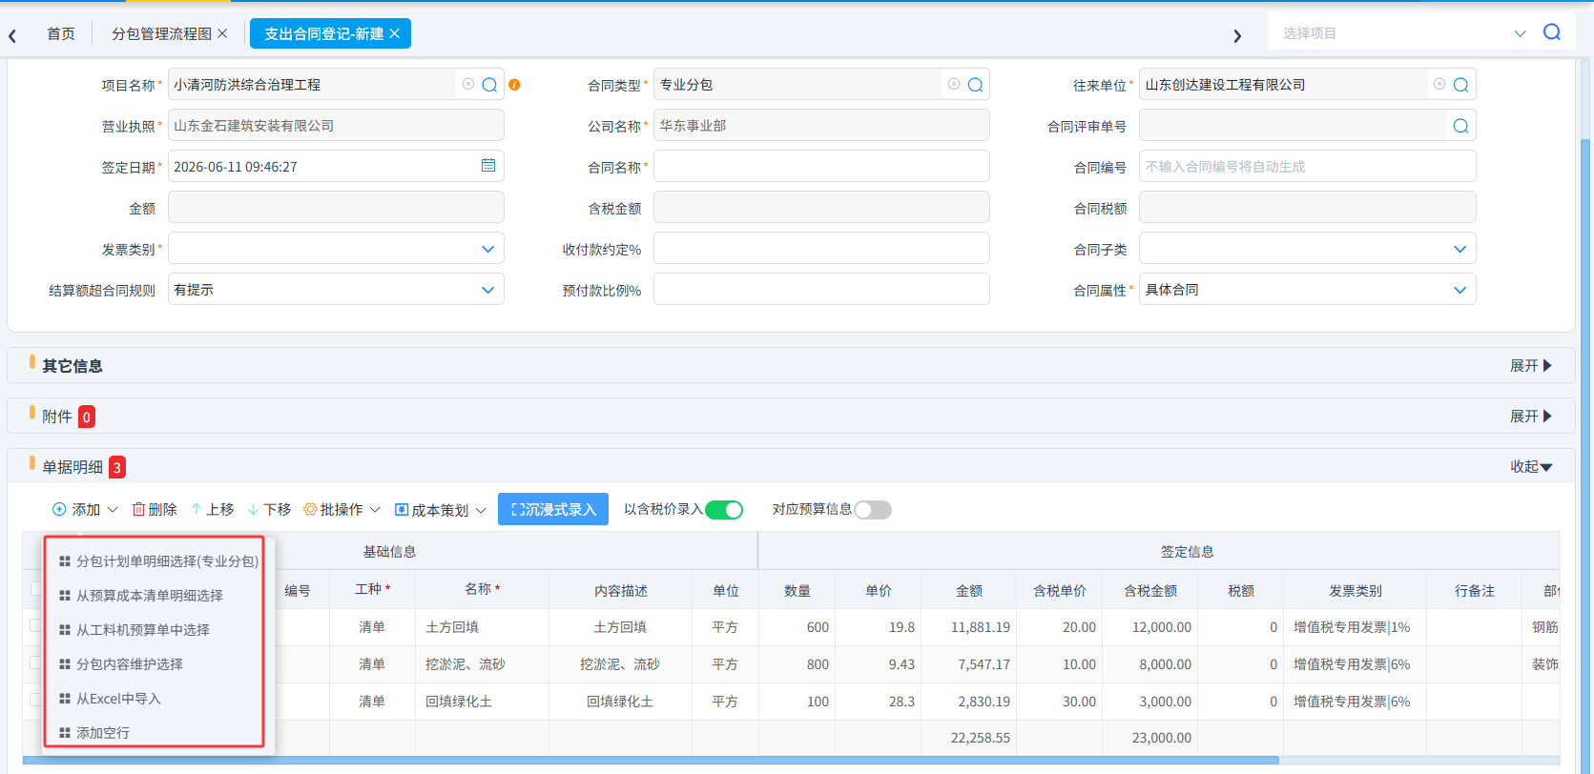Image resolution: width=1594 pixels, height=774 pixels.
Task: Collapse the 单据明细 section
Action: 1531,467
